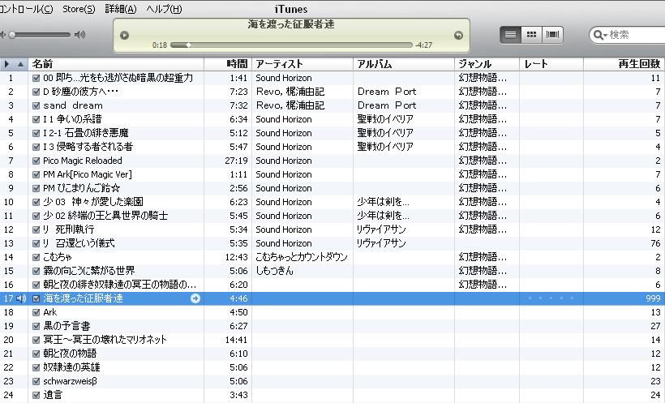Click artist こむちゃっとカウントダウン
The width and height of the screenshot is (665, 403).
(x=302, y=257)
